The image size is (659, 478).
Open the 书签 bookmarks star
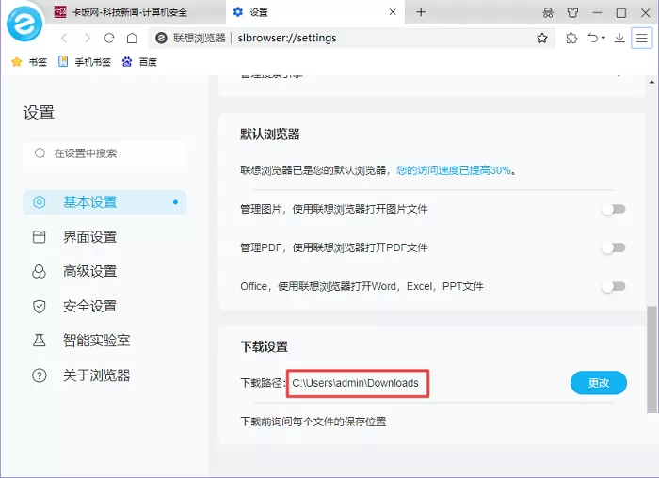click(28, 62)
